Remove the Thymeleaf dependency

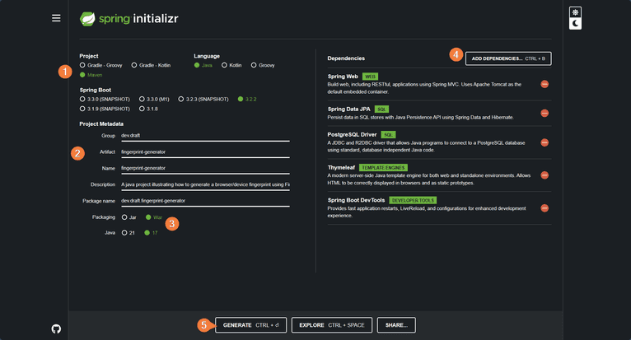545,175
